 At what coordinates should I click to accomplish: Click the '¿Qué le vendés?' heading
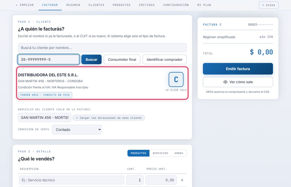[x=36, y=159]
